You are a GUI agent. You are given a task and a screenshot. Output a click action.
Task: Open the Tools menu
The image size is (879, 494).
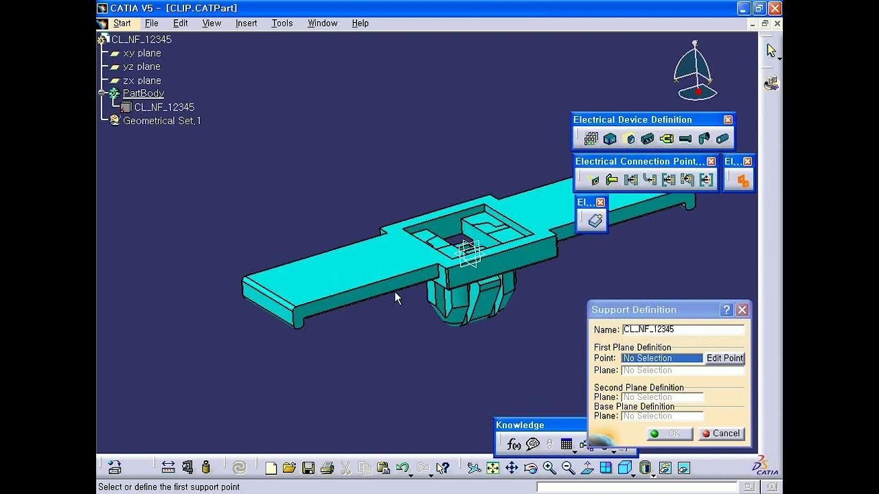tap(282, 23)
